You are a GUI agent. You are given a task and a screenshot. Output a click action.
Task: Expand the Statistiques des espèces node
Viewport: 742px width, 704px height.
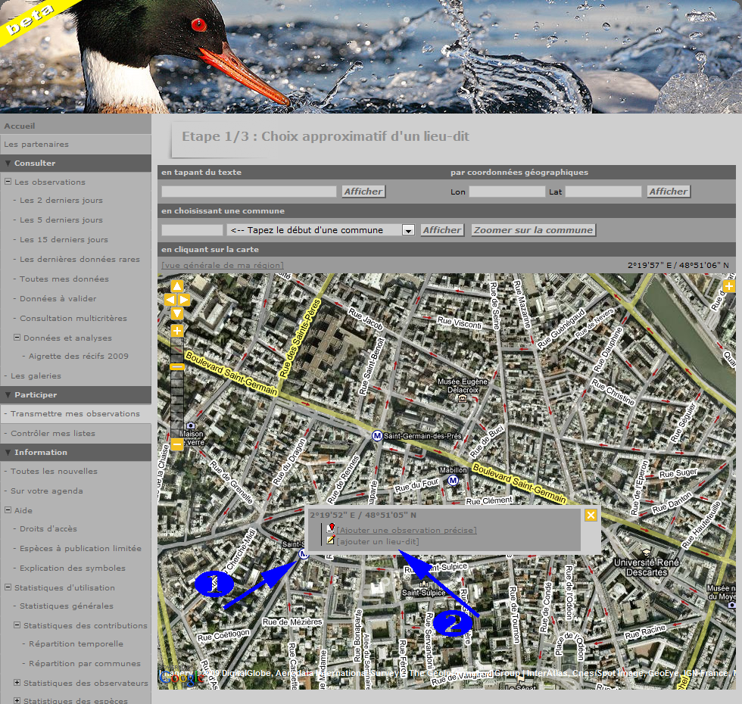[x=17, y=700]
